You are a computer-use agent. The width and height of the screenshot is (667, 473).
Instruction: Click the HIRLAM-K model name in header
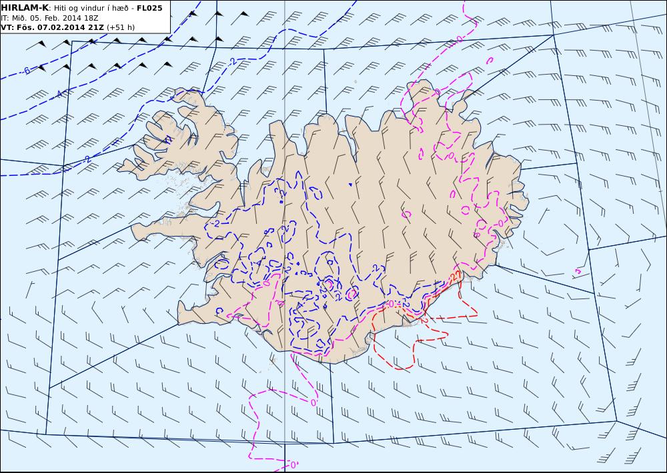click(25, 8)
